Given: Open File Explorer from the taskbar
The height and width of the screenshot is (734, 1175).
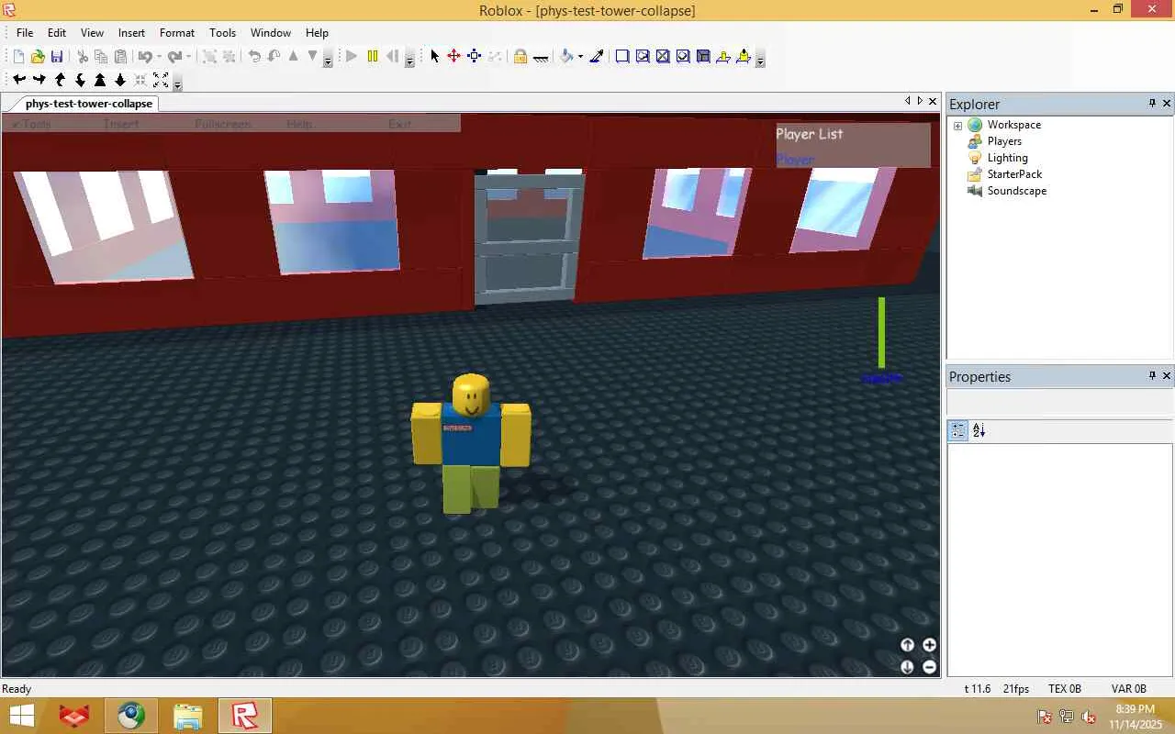Looking at the screenshot, I should [187, 716].
